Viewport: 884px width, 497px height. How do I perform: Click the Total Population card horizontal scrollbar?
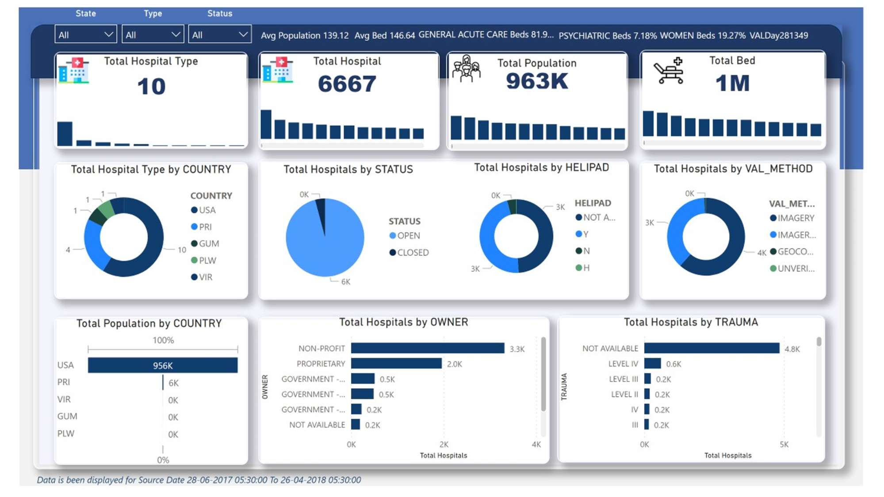point(538,146)
